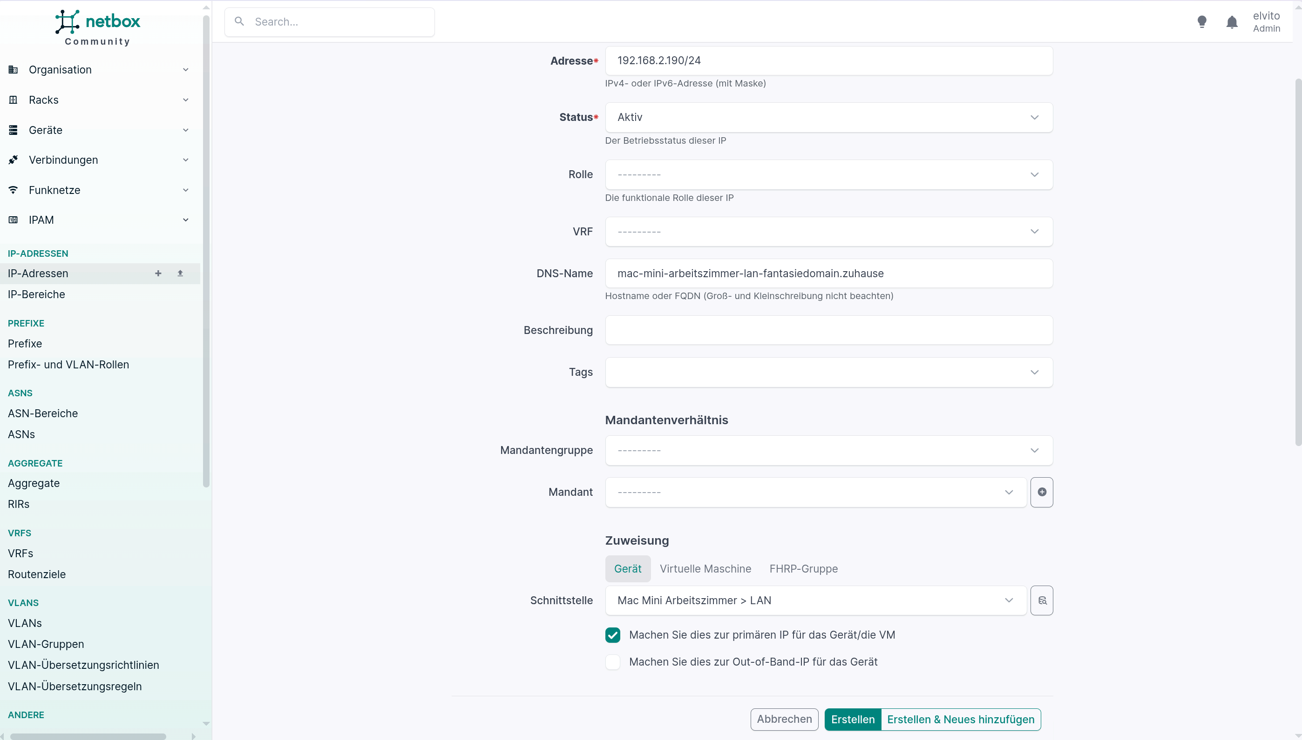1302x740 pixels.
Task: Toggle light bulb theme icon
Action: pyautogui.click(x=1202, y=22)
